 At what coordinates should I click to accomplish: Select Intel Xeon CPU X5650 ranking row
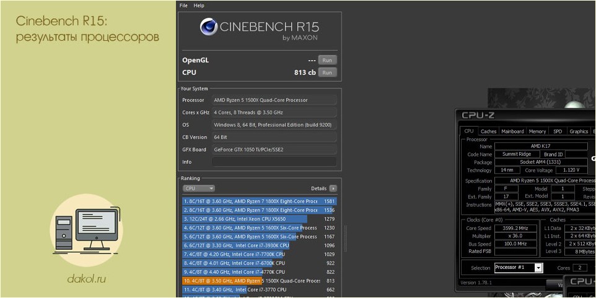(x=259, y=219)
